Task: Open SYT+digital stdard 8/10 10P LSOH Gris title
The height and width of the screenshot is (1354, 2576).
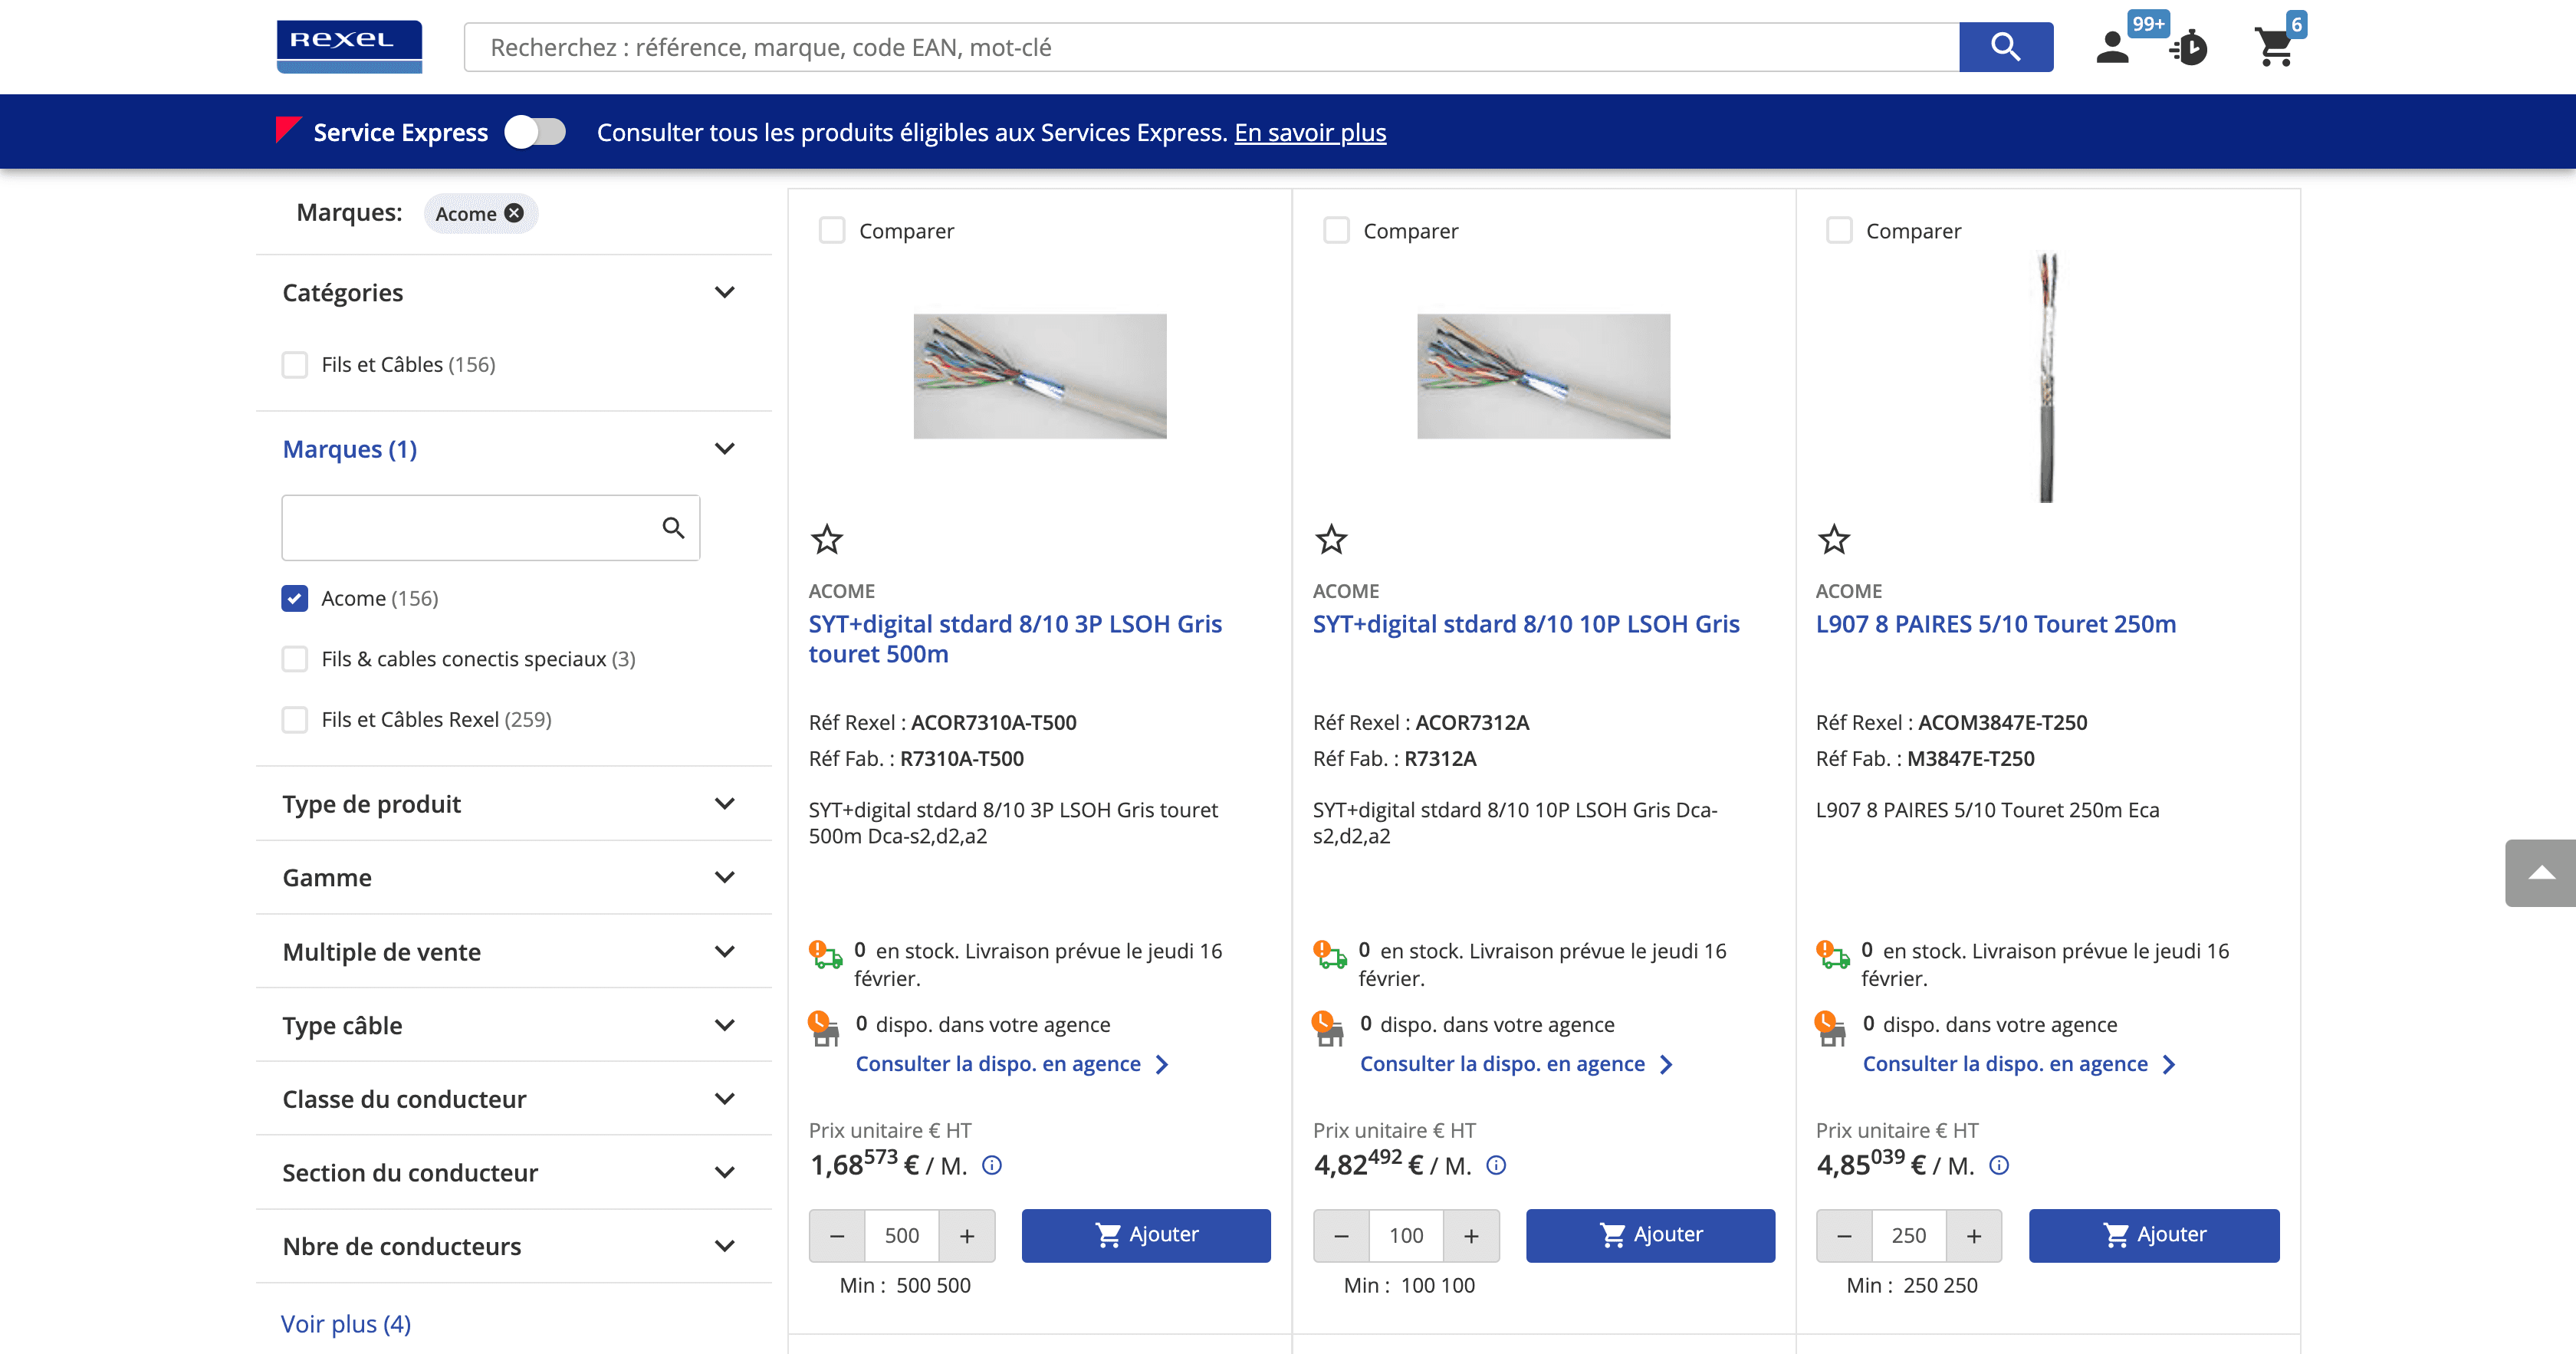Action: point(1526,624)
